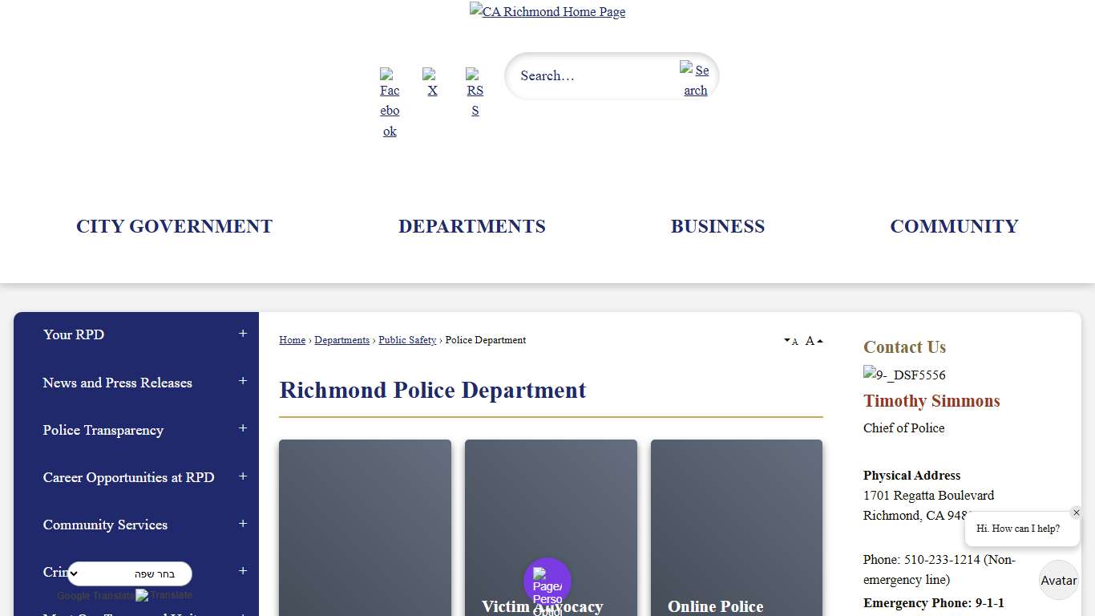Click the search magnifier icon

click(694, 79)
